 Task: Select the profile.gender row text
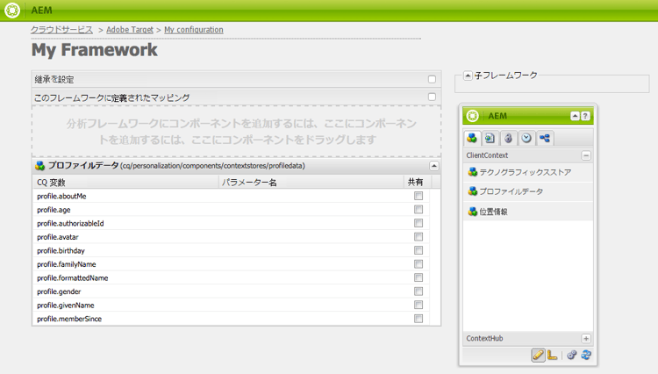(59, 291)
